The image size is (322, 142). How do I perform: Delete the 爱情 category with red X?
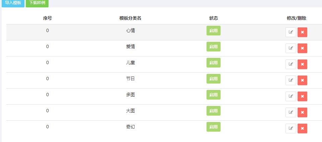point(302,48)
